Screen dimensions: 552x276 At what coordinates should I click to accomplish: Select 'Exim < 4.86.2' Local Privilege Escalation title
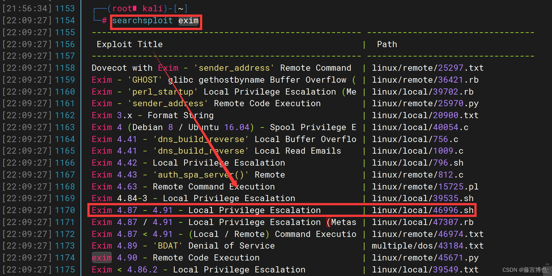(198, 270)
